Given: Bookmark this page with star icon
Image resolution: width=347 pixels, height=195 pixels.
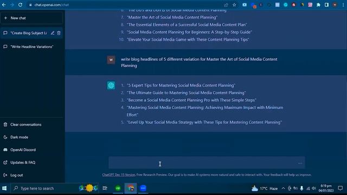Looking at the screenshot, I should coord(234,5).
